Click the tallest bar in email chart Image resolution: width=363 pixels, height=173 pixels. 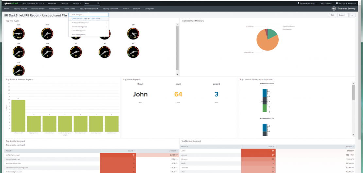pos(18,116)
